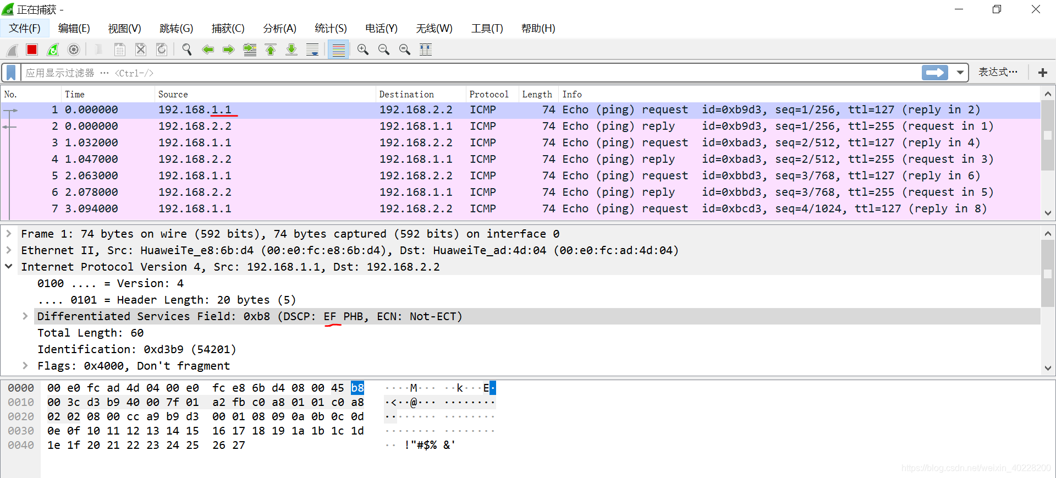Toggle auto-scroll during live capture
The width and height of the screenshot is (1056, 478).
coord(312,50)
